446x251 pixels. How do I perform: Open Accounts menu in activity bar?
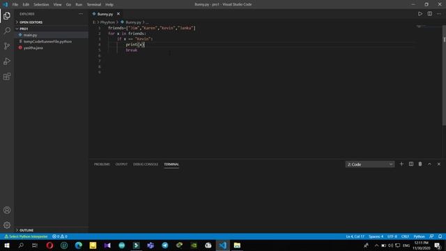[7, 210]
